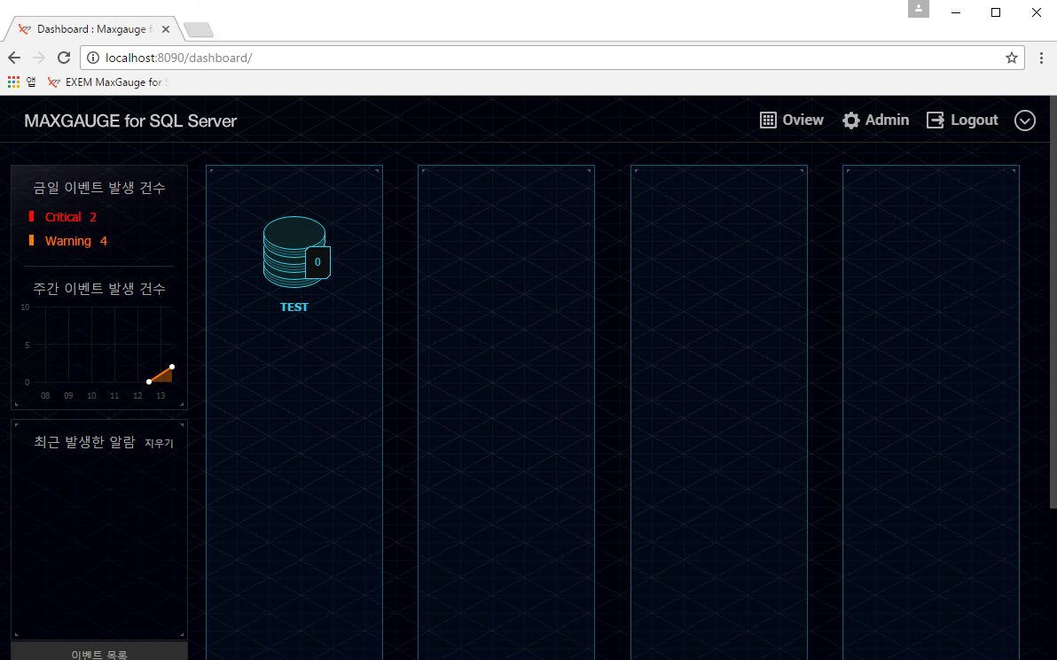Click the Chrome user profile icon
The image size is (1057, 660).
(918, 9)
